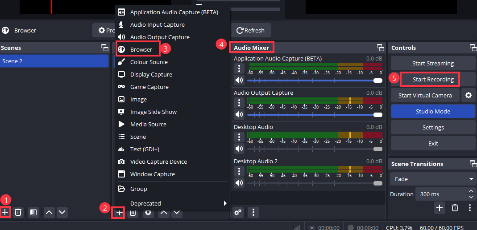Remove scene transition with trash icon
This screenshot has width=477, height=230.
click(x=455, y=208)
